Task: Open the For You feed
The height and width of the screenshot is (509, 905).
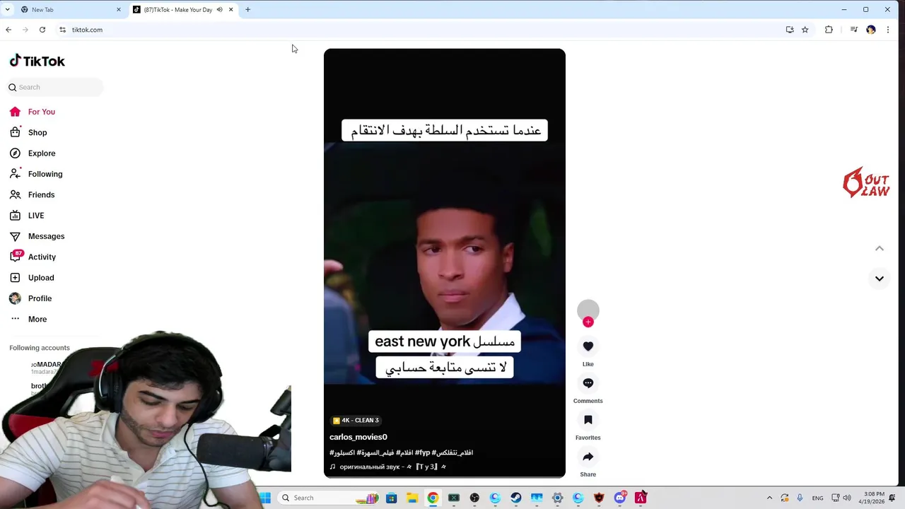Action: pos(41,112)
